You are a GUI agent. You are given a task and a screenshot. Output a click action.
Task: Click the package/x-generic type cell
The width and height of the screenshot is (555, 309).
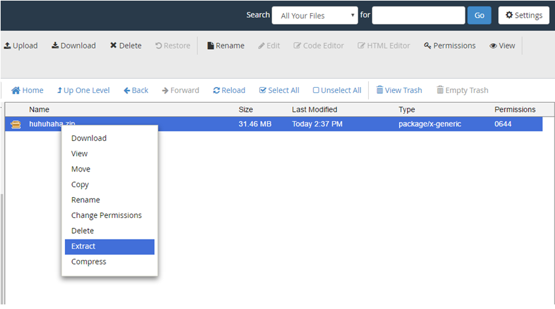coord(430,124)
